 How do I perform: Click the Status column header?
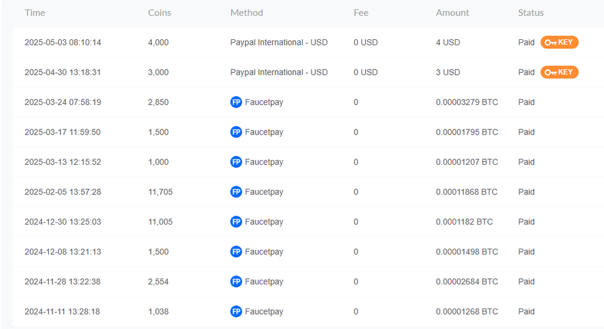[x=531, y=13]
